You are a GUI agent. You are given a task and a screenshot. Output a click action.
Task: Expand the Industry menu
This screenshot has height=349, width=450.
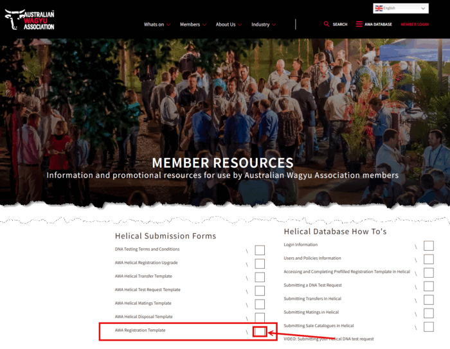click(x=264, y=24)
